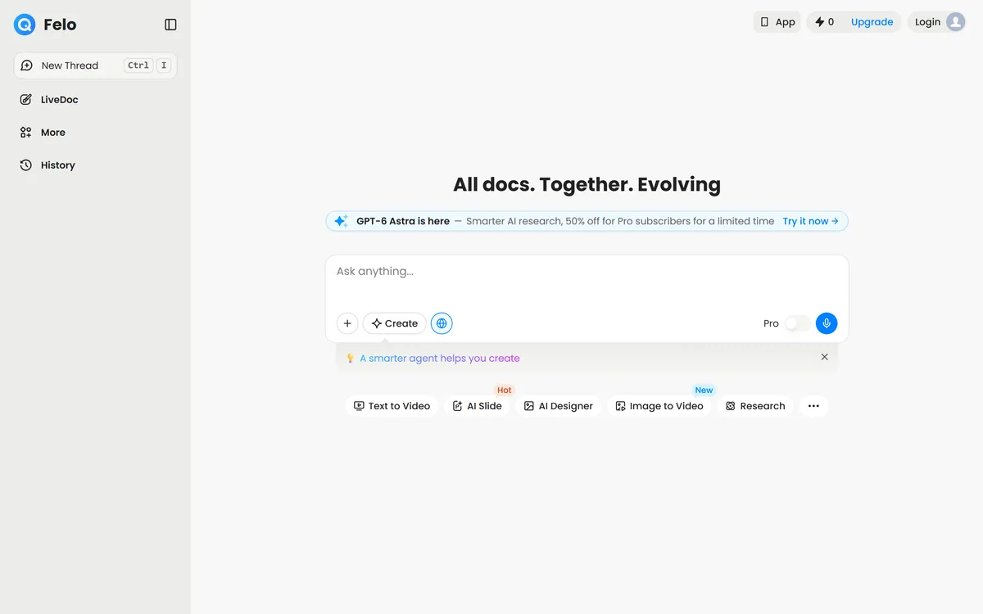Click Try it now link
The height and width of the screenshot is (614, 983).
[x=810, y=221]
